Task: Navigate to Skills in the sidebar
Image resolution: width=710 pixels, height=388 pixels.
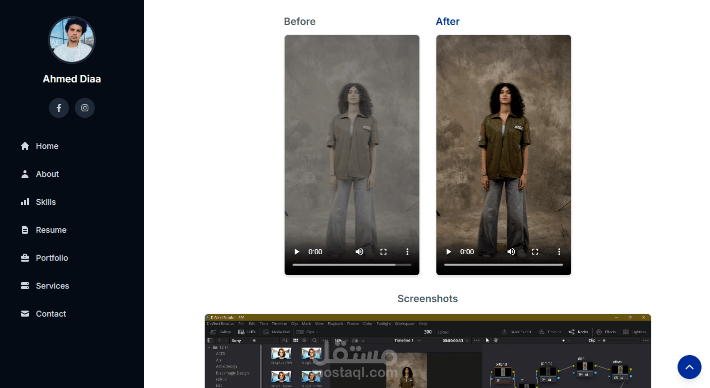Action: click(38, 202)
